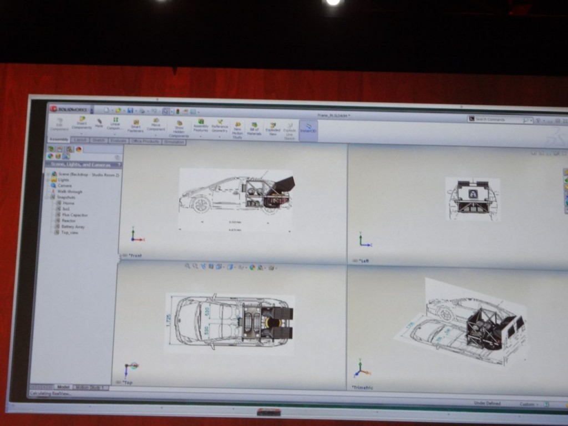
Task: Select the Flux Capacitor snapshot
Action: coord(75,215)
